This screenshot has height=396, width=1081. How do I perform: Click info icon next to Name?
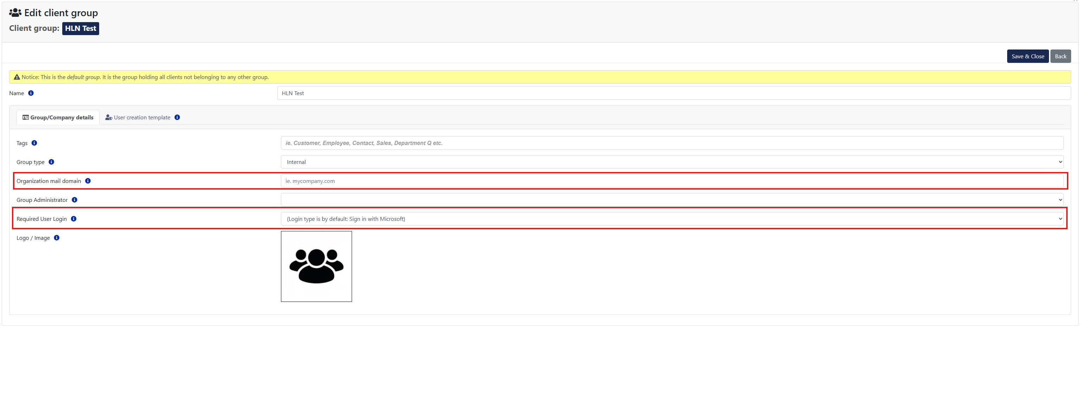pyautogui.click(x=31, y=93)
